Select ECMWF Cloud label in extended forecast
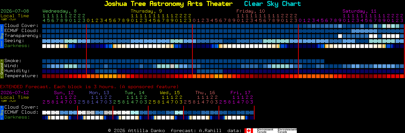 click(21, 112)
